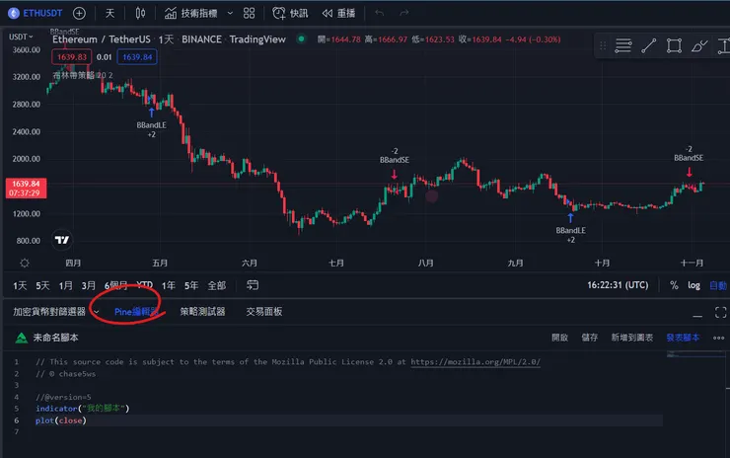
Task: Open the candlestick chart type menu
Action: [x=140, y=13]
